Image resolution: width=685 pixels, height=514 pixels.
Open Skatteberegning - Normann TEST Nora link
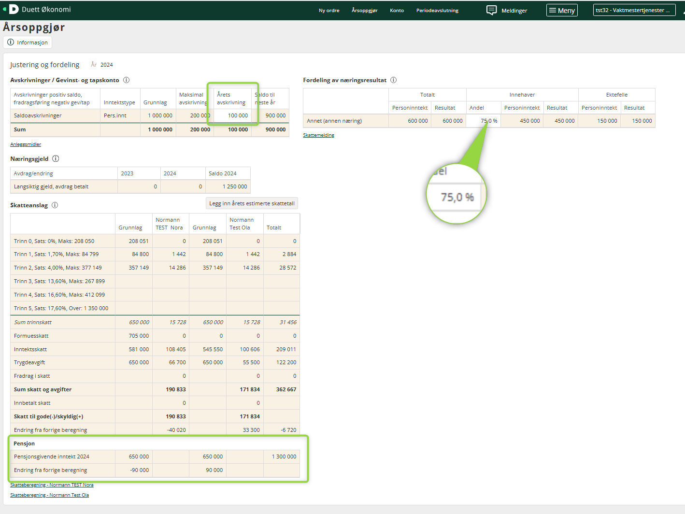pos(52,485)
